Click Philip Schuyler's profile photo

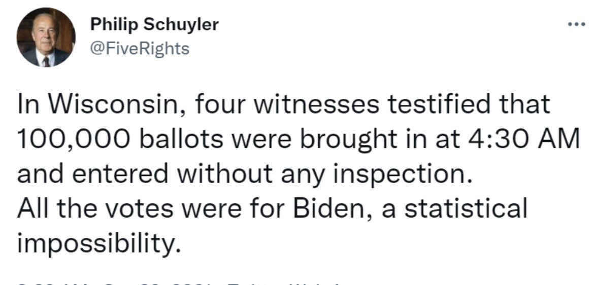point(46,38)
